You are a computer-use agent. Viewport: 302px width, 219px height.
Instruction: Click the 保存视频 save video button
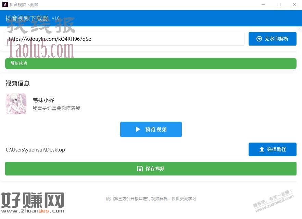[x=151, y=169]
